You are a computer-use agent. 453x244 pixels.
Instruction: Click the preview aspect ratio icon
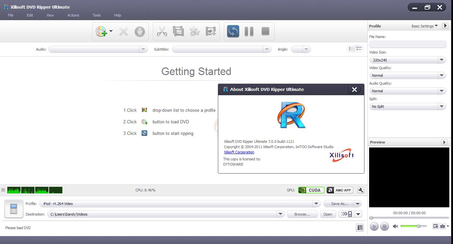(435, 226)
